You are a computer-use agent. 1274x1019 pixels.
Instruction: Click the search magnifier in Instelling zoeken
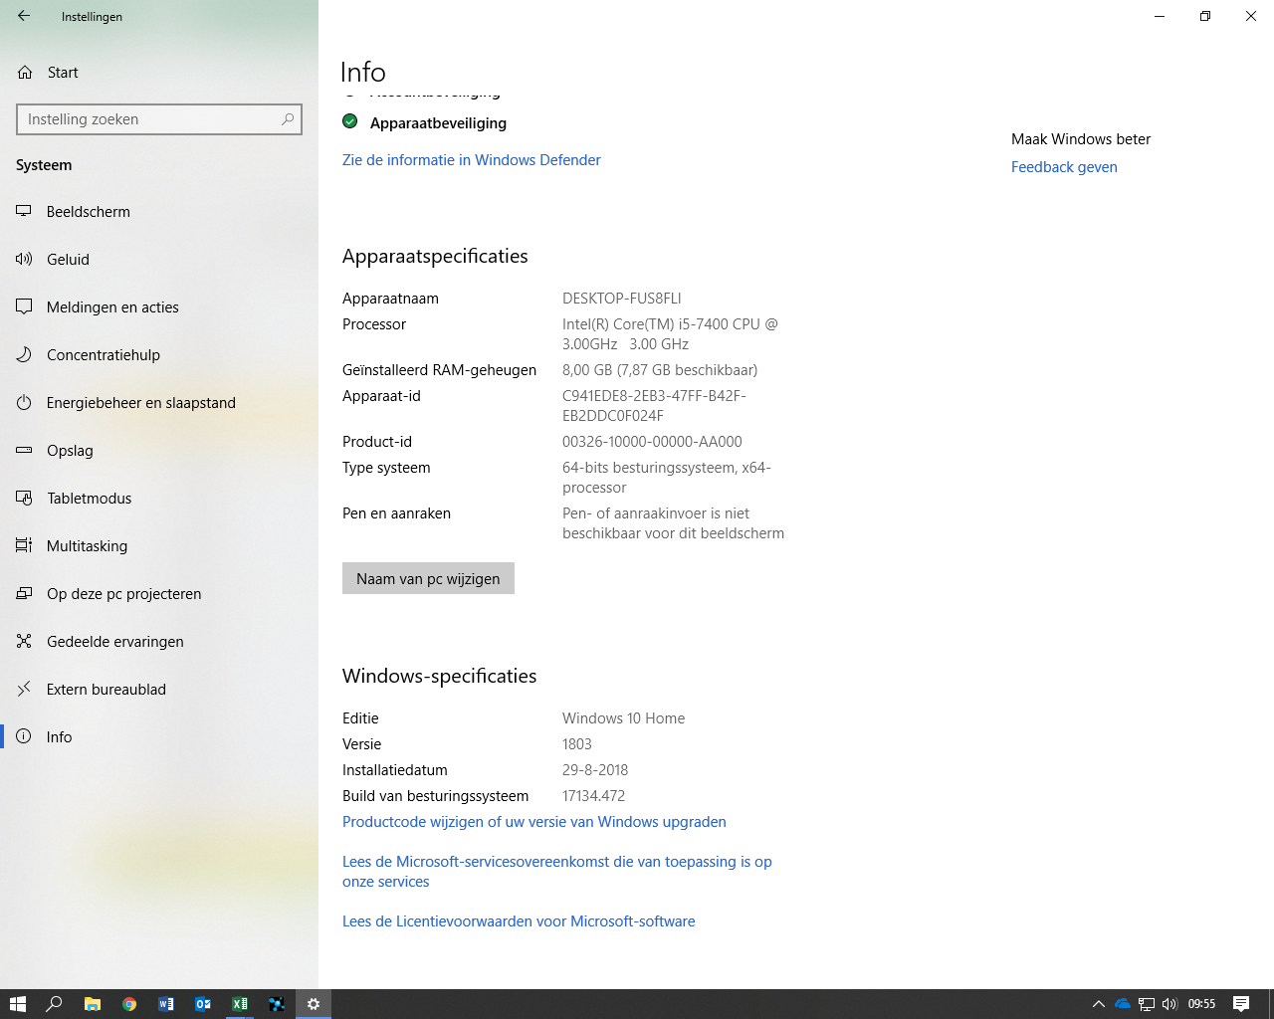[x=288, y=119]
